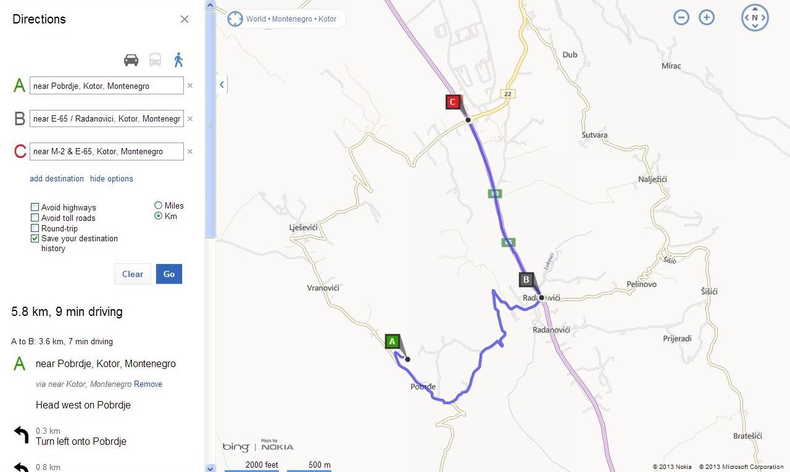Select walking mode icon
This screenshot has height=472, width=790.
click(178, 60)
